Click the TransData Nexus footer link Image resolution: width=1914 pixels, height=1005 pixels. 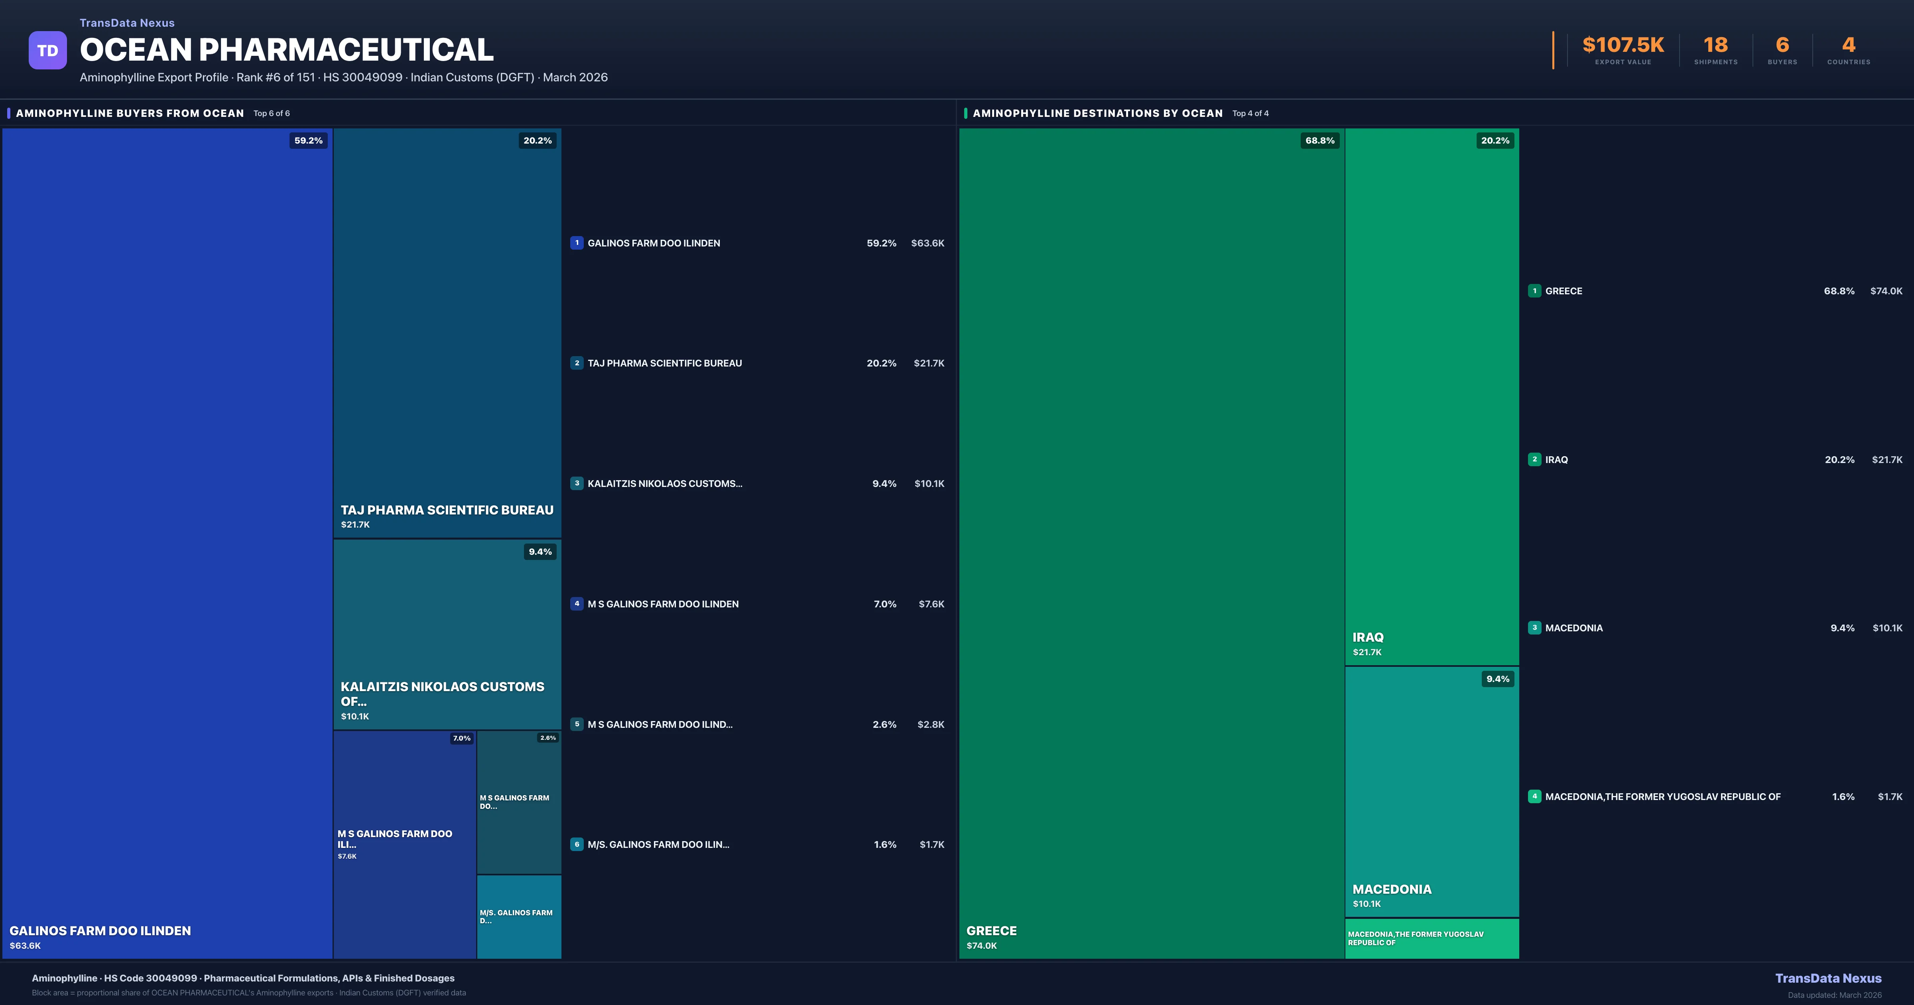[1828, 978]
